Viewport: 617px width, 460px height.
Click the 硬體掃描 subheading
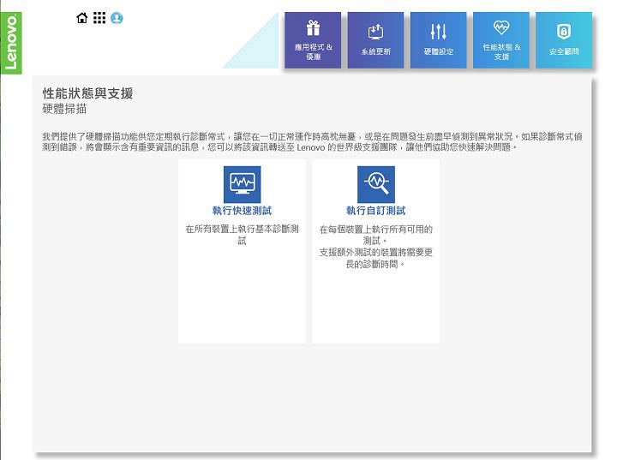click(x=64, y=109)
